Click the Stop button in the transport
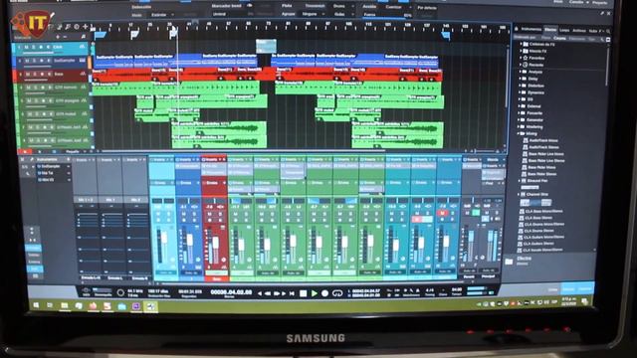Image resolution: width=637 pixels, height=358 pixels. [x=303, y=293]
